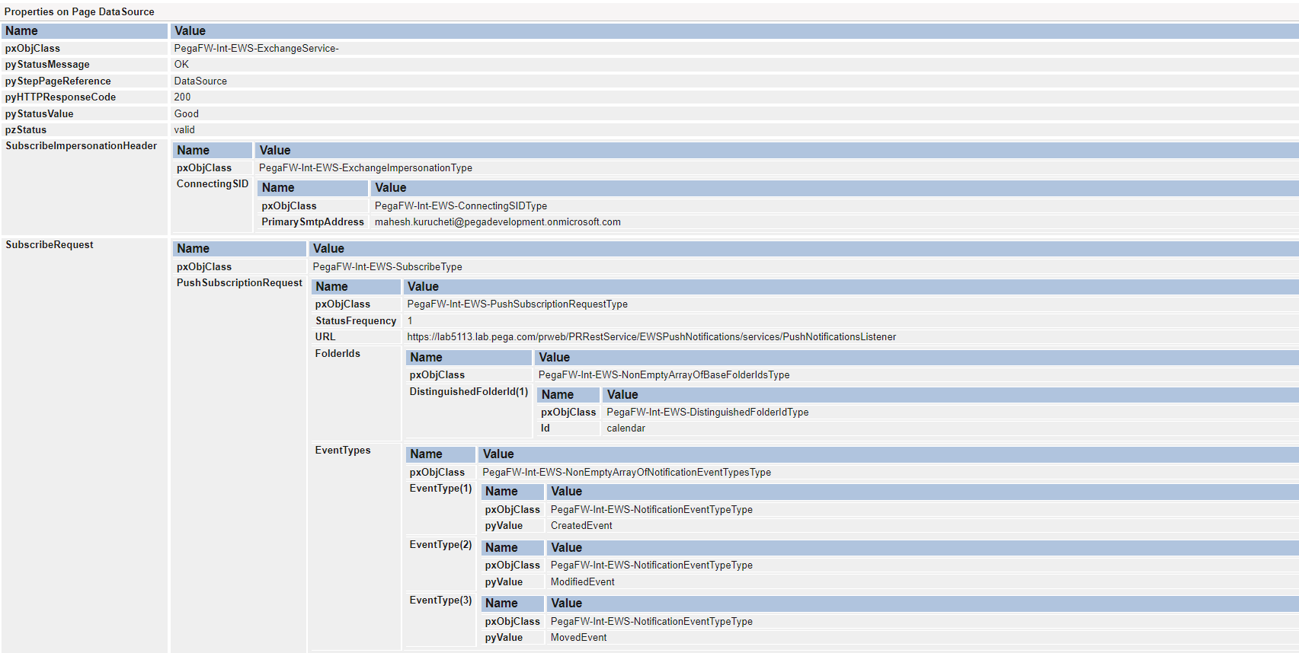Select the EventType(3) property name
Viewport: 1299px width, 653px height.
pos(440,600)
